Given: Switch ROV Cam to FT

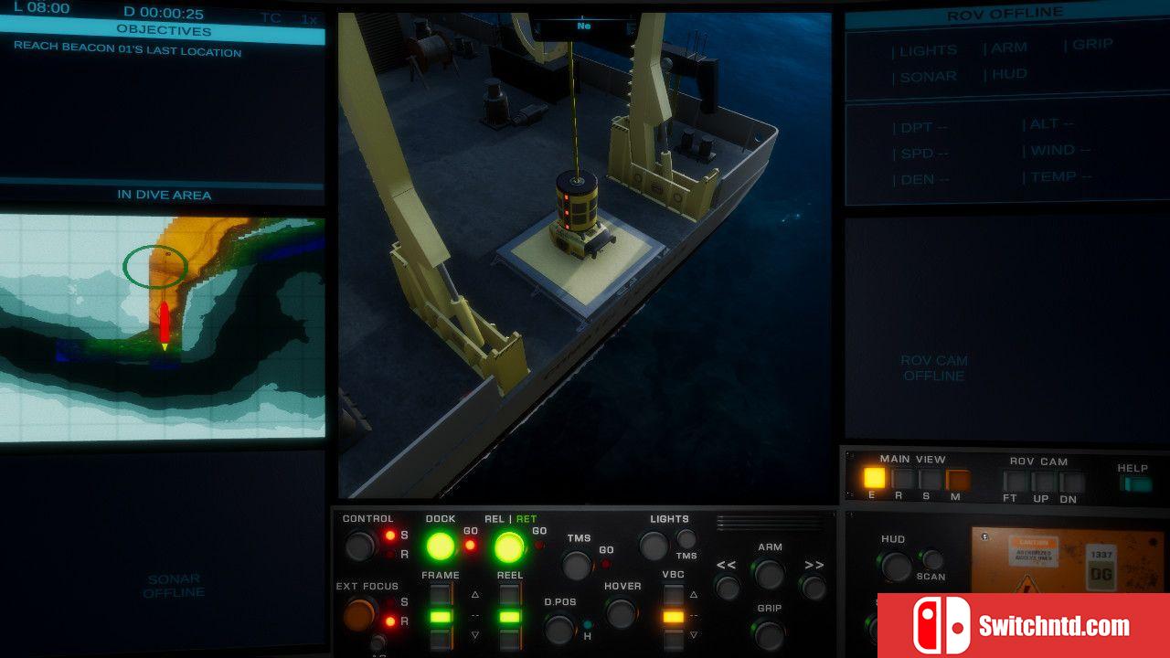Looking at the screenshot, I should tap(1016, 482).
